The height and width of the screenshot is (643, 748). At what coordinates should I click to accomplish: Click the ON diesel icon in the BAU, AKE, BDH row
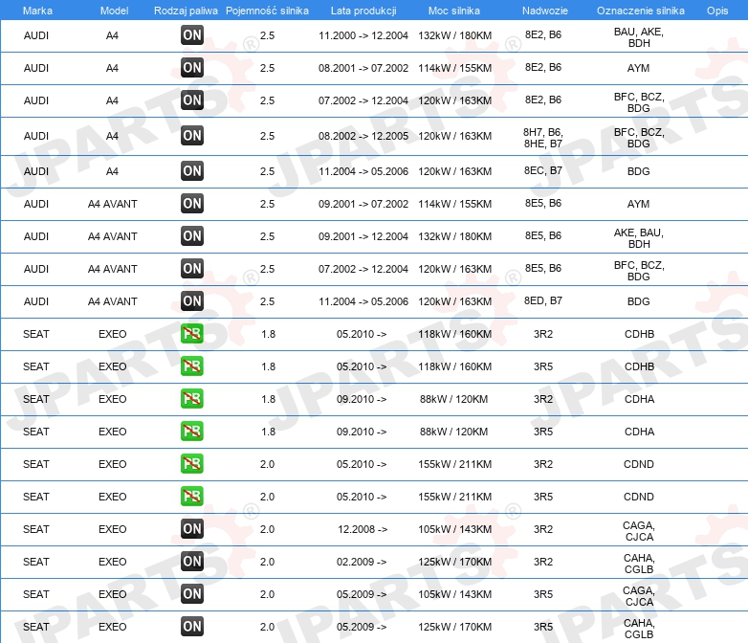pos(192,34)
